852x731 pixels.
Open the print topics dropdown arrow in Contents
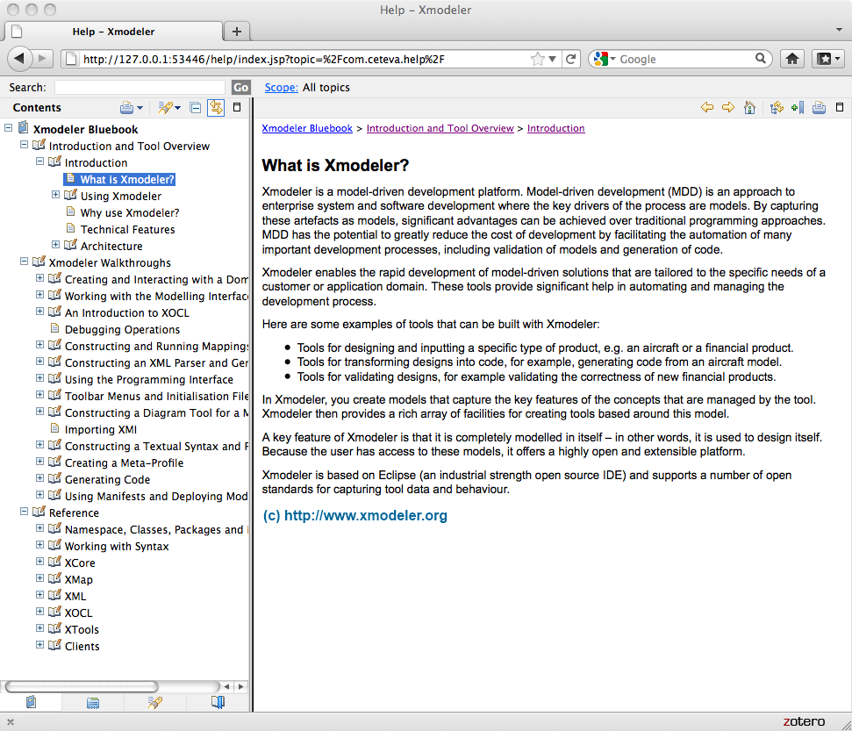click(140, 108)
